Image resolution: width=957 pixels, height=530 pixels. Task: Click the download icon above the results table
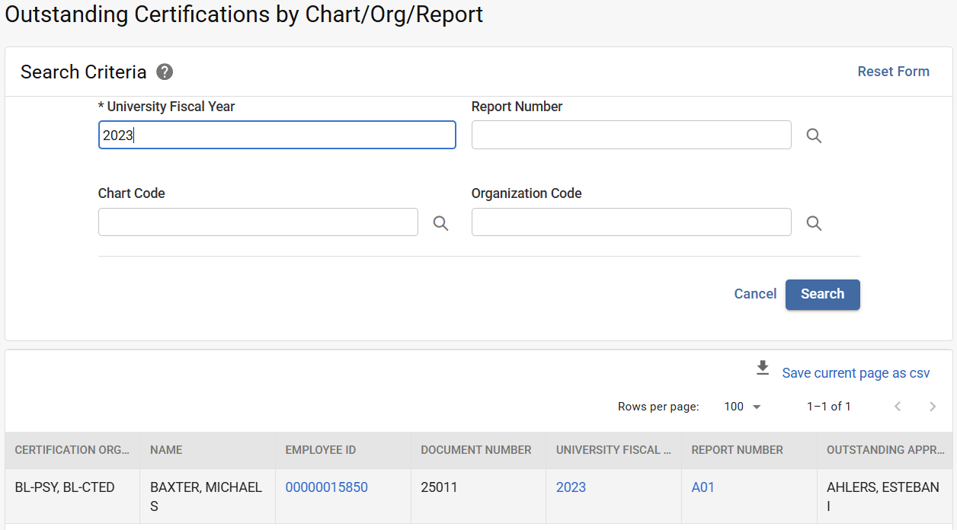coord(763,369)
